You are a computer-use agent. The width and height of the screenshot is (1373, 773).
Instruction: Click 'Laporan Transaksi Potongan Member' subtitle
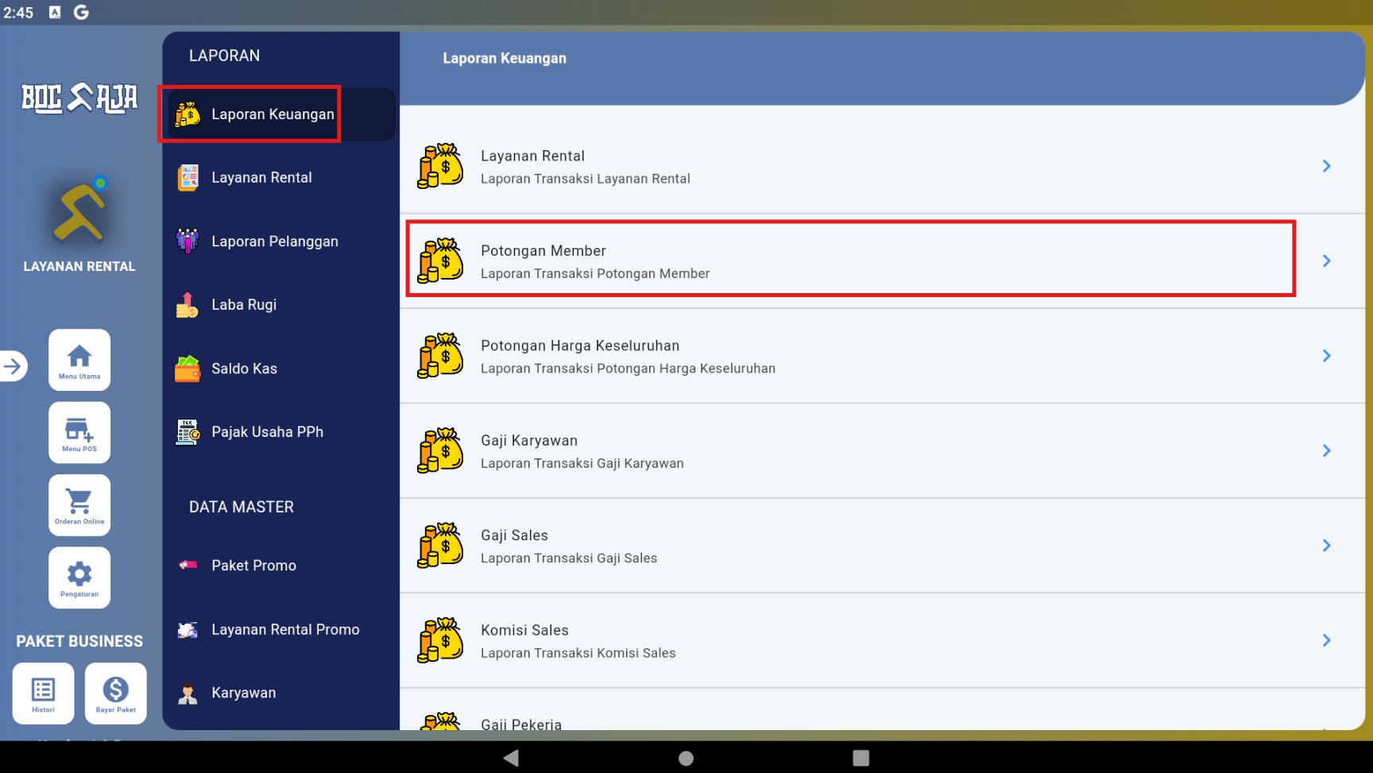click(595, 273)
